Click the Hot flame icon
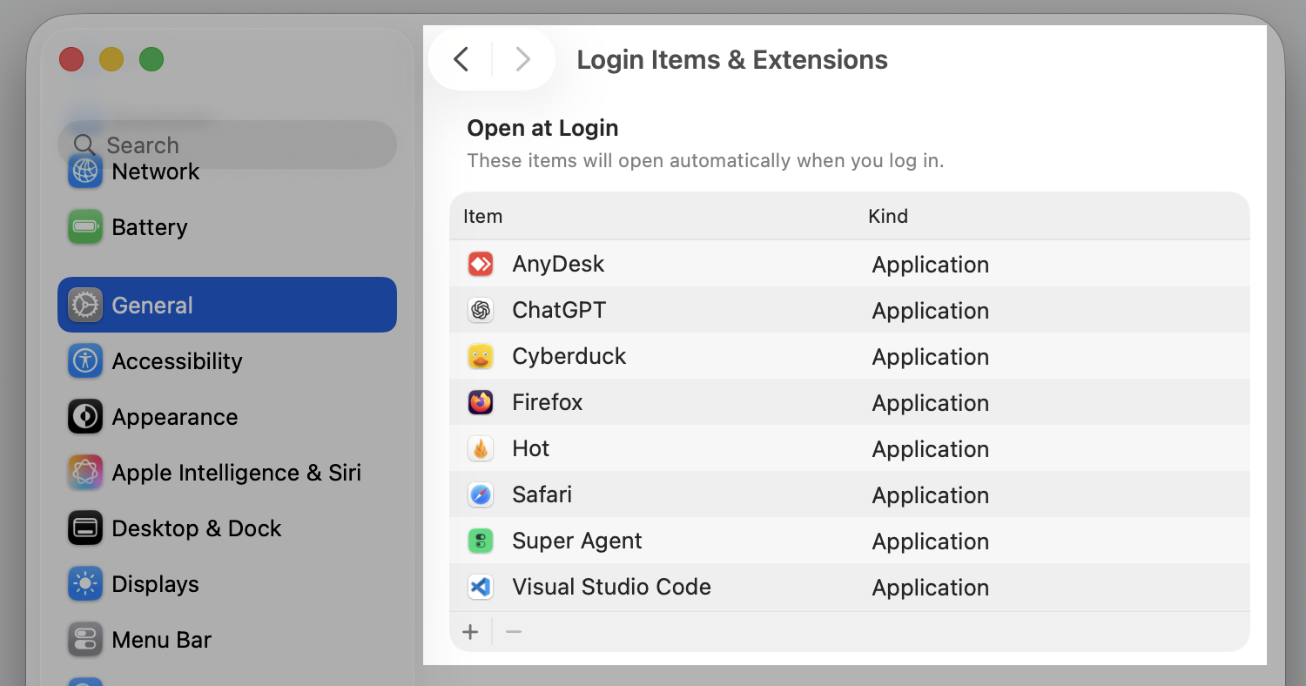The width and height of the screenshot is (1306, 686). [481, 448]
